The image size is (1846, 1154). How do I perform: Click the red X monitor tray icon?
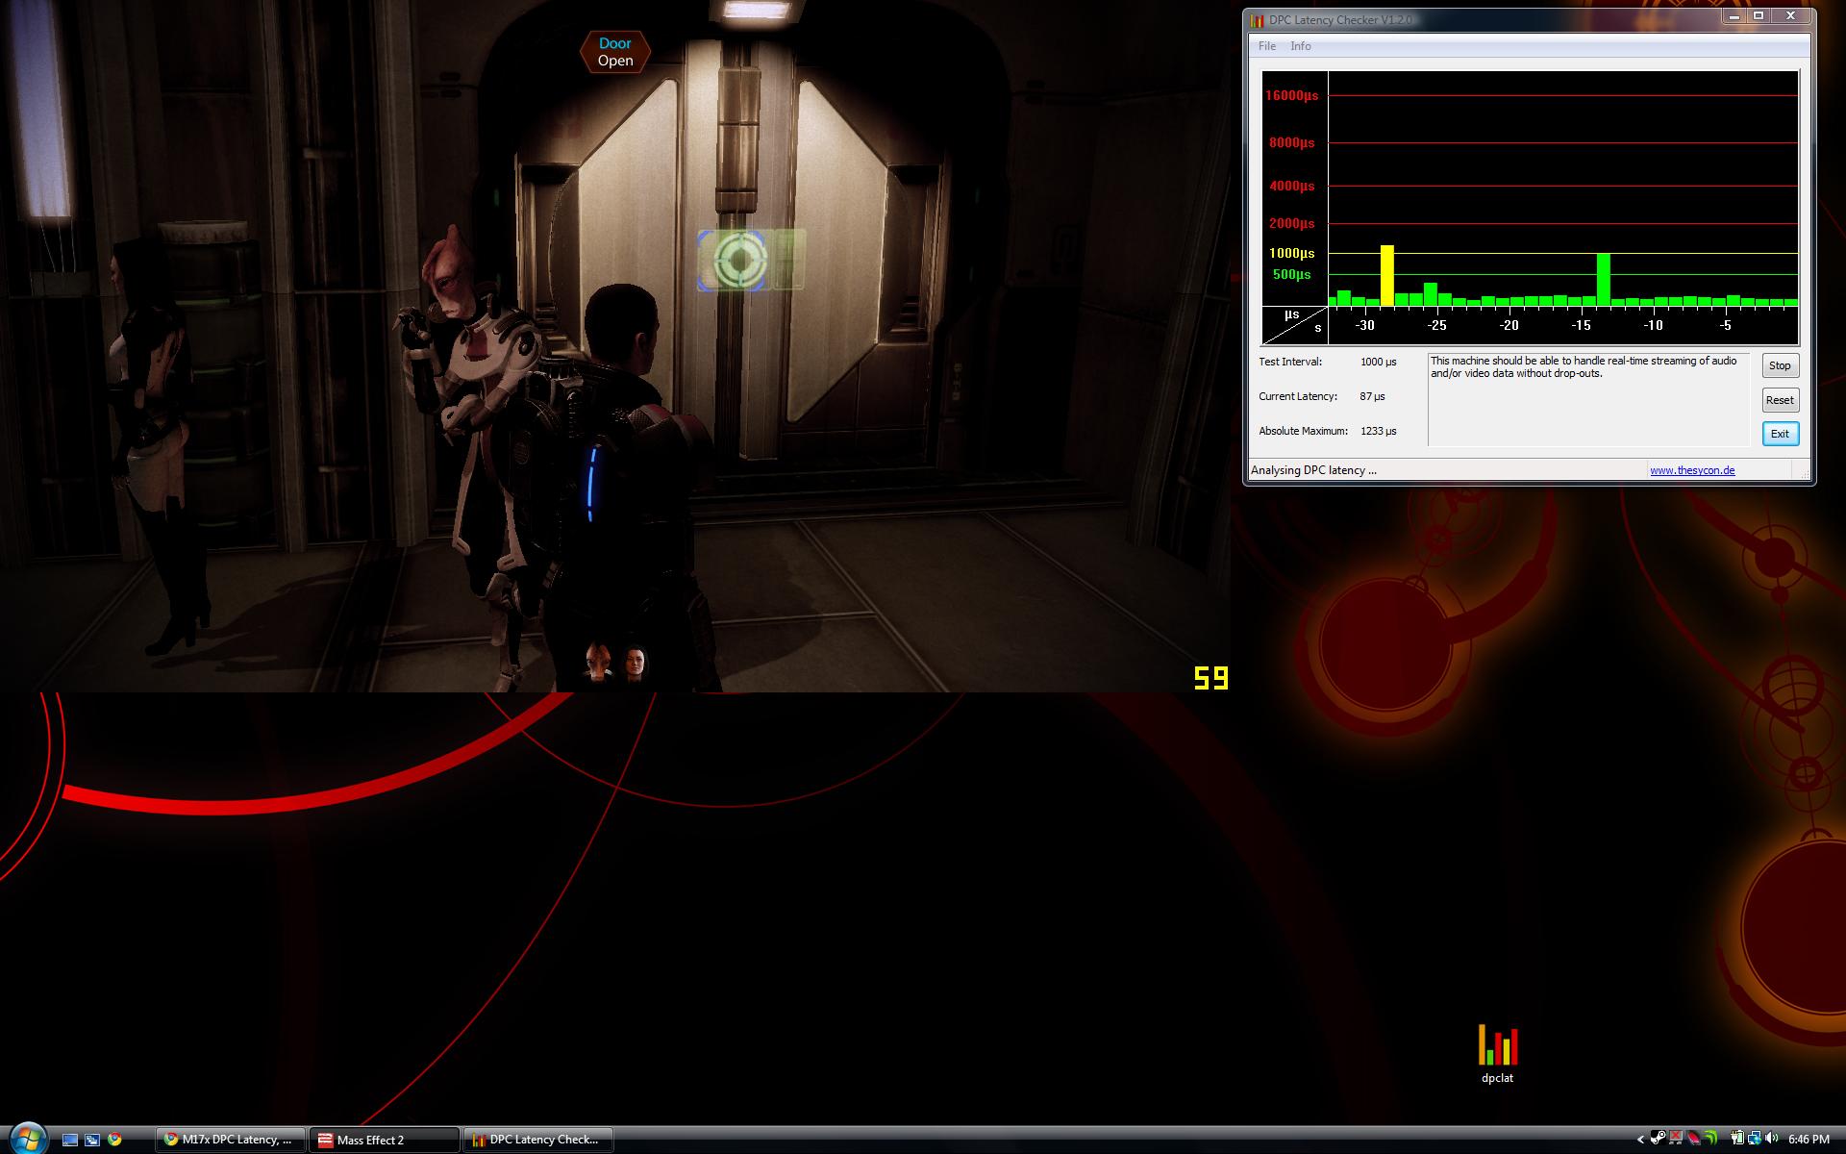(1676, 1138)
